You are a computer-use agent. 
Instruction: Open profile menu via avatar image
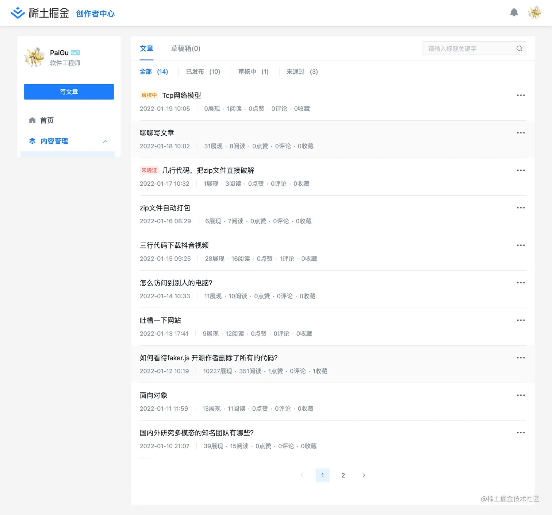point(534,13)
